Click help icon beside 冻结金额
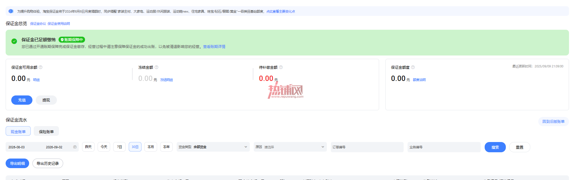The image size is (571, 180). click(x=156, y=67)
